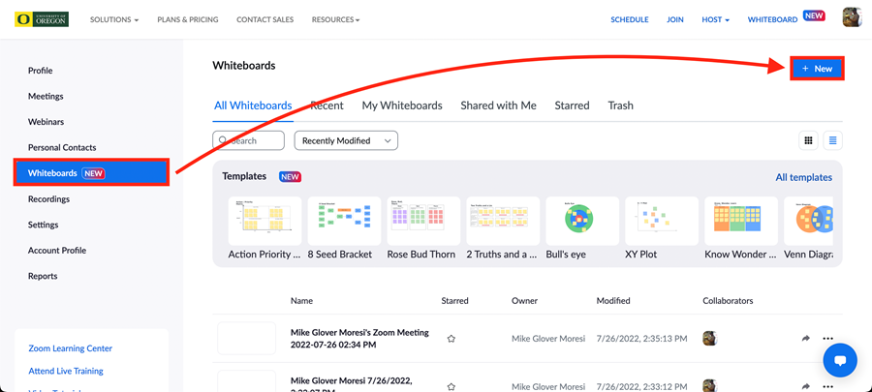The height and width of the screenshot is (392, 872).
Task: Open the Host dropdown
Action: coord(715,19)
